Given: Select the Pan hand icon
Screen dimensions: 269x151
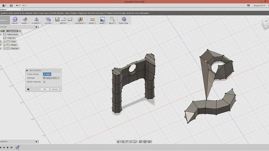Looking at the screenshot, I should pyautogui.click(x=127, y=142).
